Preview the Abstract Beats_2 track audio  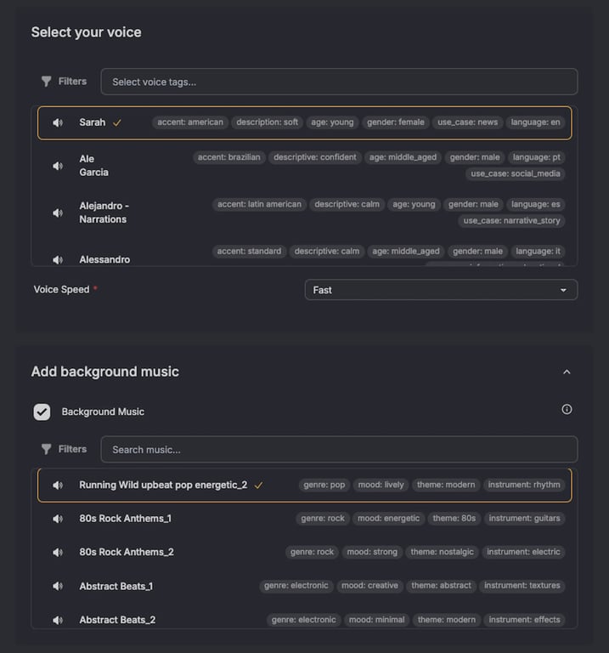point(58,620)
